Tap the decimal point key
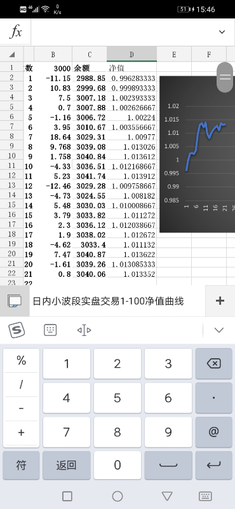The height and width of the screenshot is (509, 235). tap(213, 398)
